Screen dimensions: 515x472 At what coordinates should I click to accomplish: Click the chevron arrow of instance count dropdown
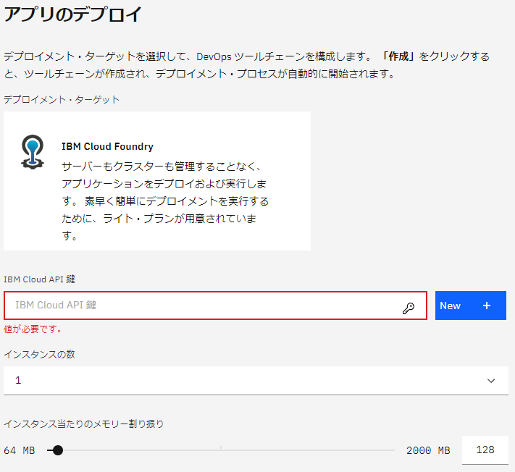[491, 381]
